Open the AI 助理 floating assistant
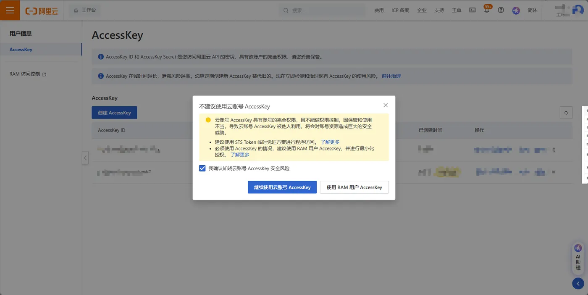The width and height of the screenshot is (588, 295). [x=578, y=258]
